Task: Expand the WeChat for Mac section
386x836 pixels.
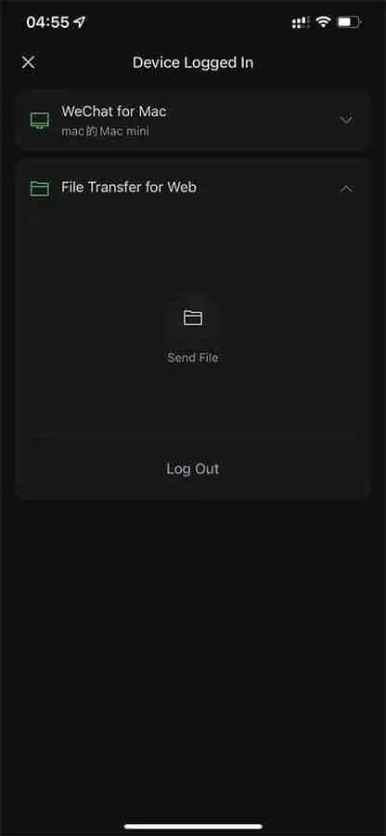Action: pos(346,121)
